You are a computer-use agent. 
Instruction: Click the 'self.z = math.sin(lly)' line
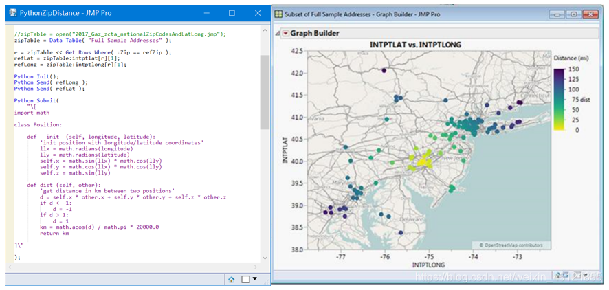pos(75,173)
